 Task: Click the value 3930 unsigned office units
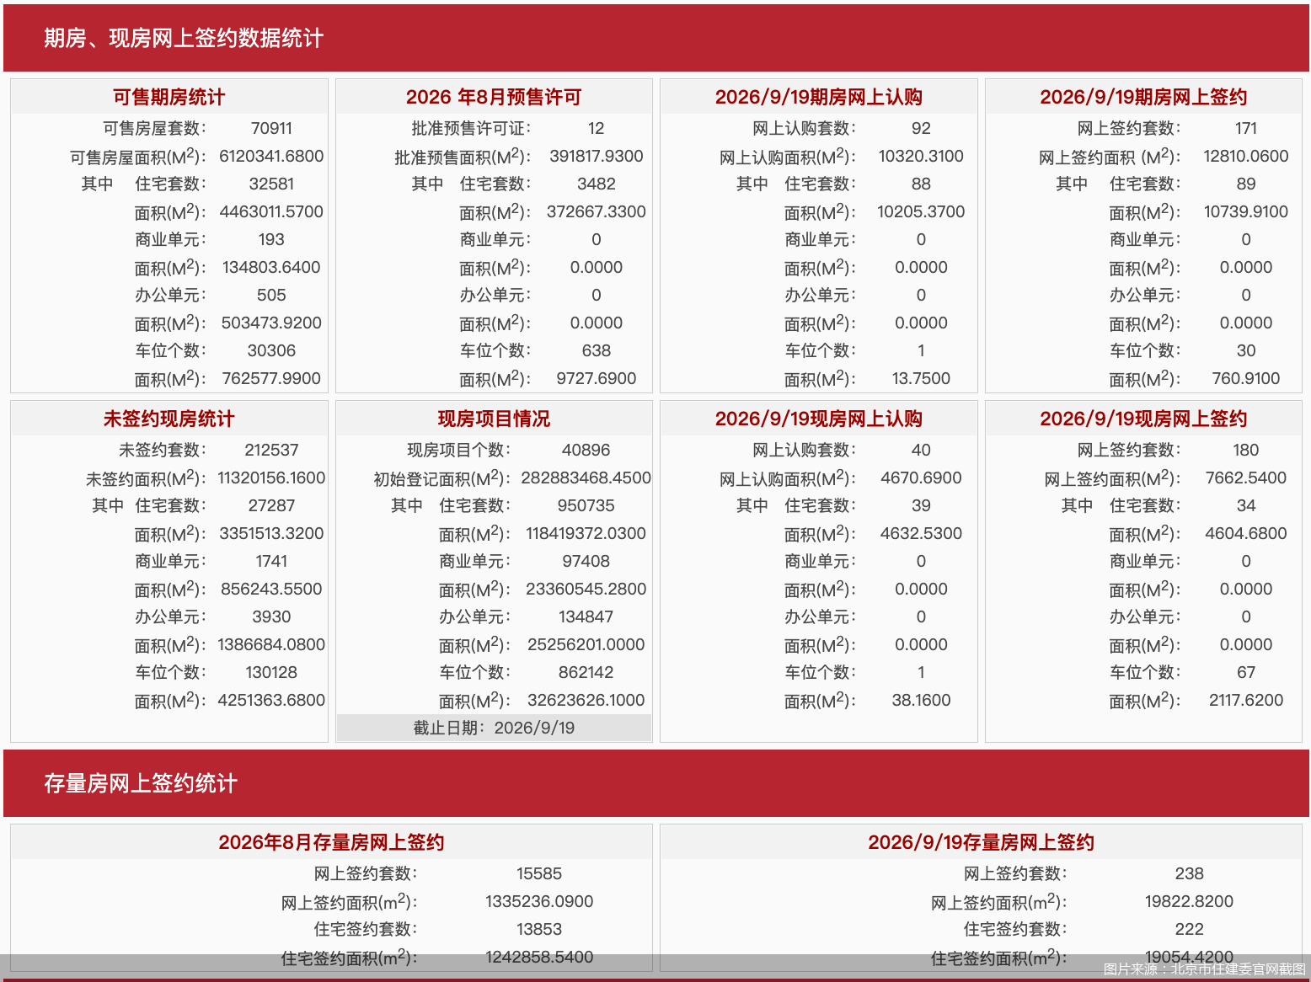pyautogui.click(x=271, y=616)
